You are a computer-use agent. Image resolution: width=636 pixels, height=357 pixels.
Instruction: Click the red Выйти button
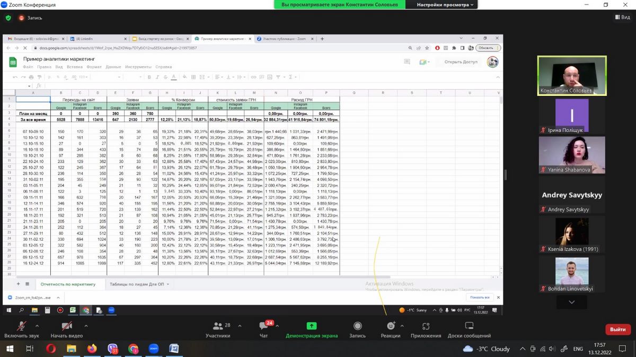coord(617,329)
